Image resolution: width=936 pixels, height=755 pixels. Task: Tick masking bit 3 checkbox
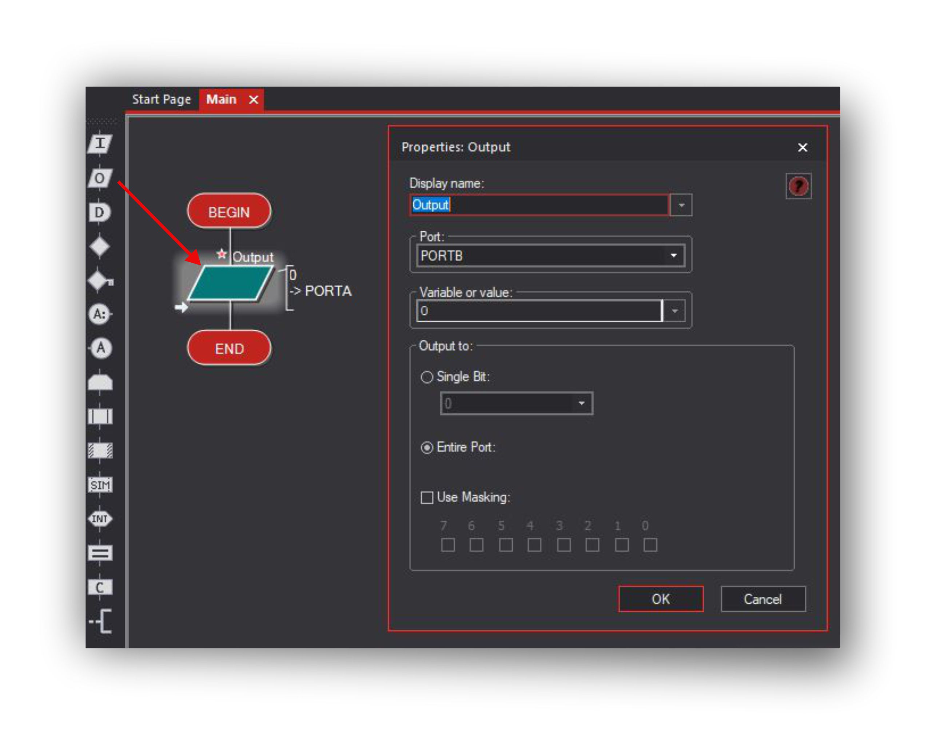pos(564,545)
